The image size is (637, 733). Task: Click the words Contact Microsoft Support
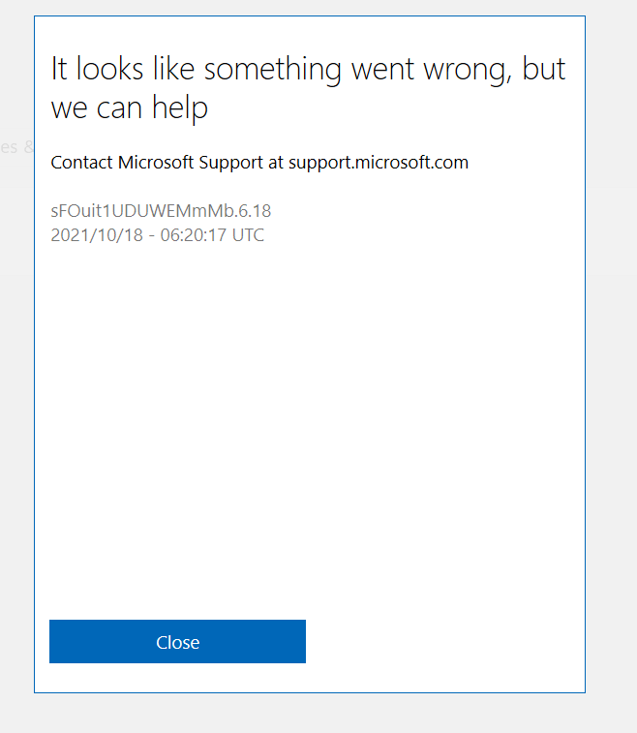click(x=157, y=163)
